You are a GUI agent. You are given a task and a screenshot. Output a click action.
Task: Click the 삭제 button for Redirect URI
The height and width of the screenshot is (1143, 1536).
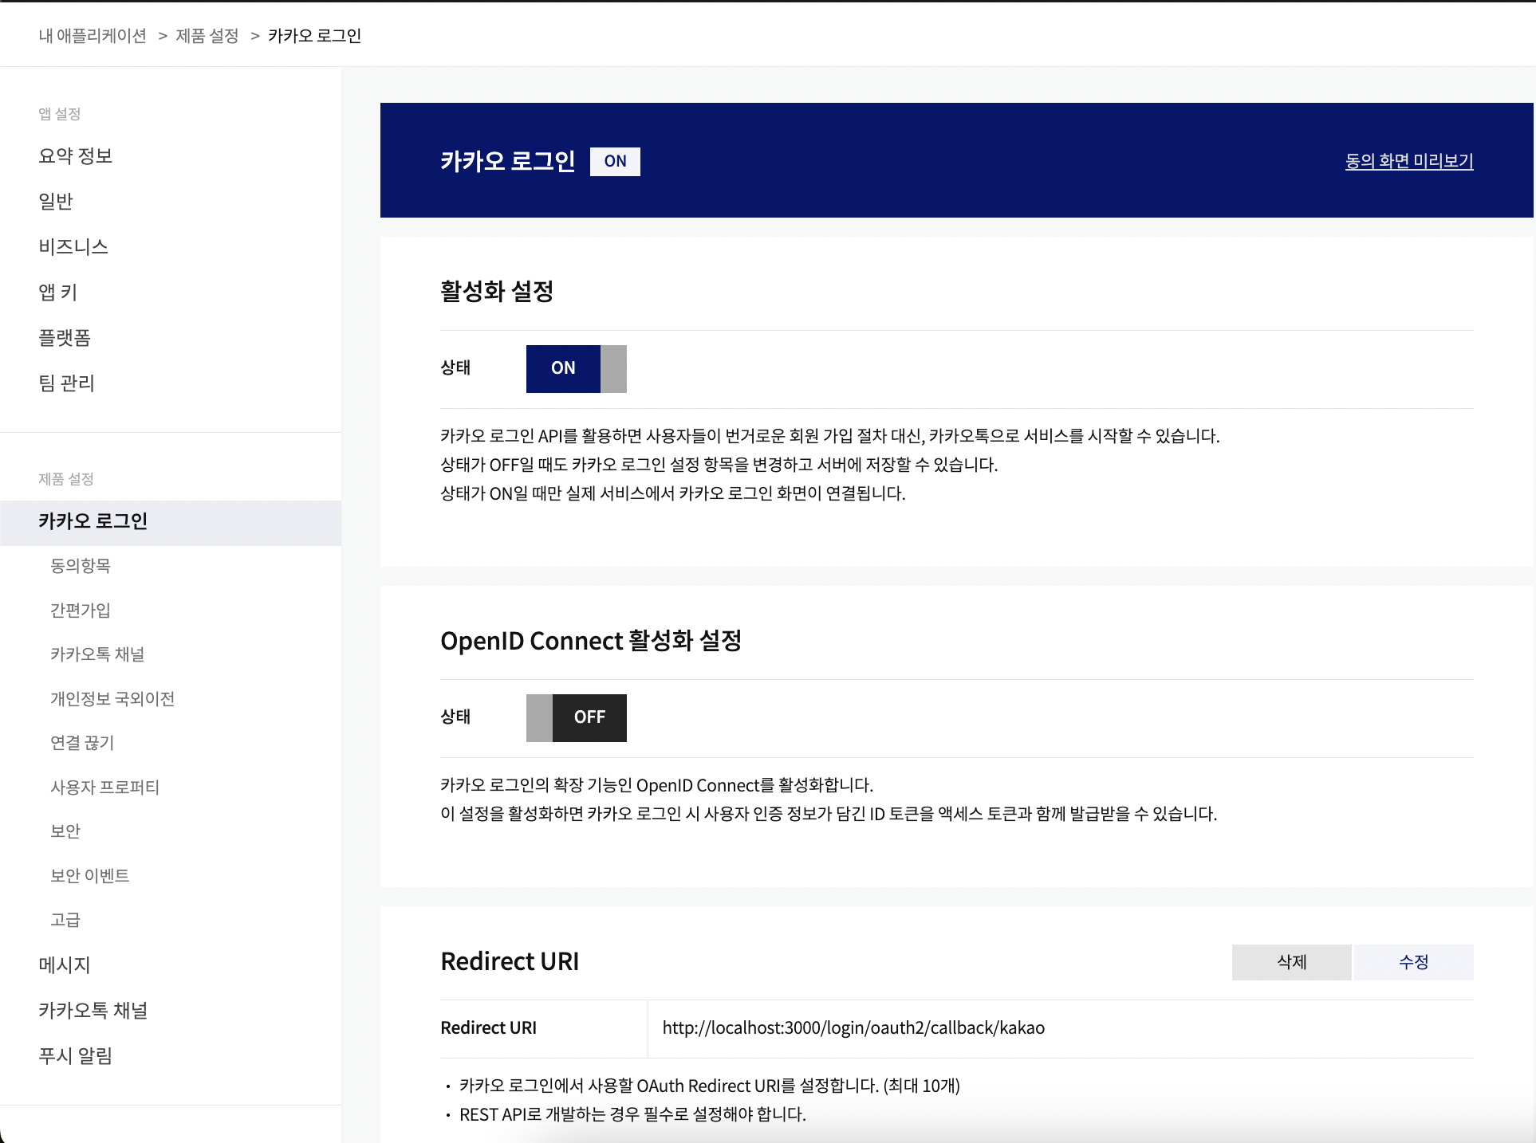[1291, 962]
